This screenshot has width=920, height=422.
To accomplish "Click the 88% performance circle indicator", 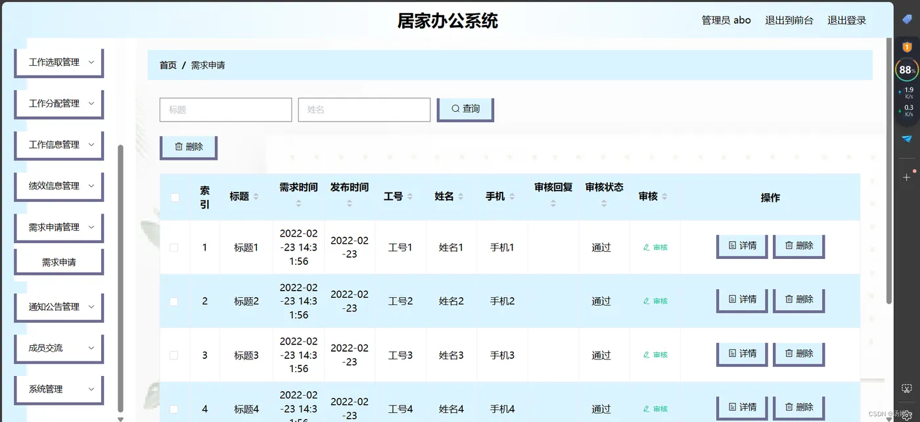I will (x=907, y=70).
